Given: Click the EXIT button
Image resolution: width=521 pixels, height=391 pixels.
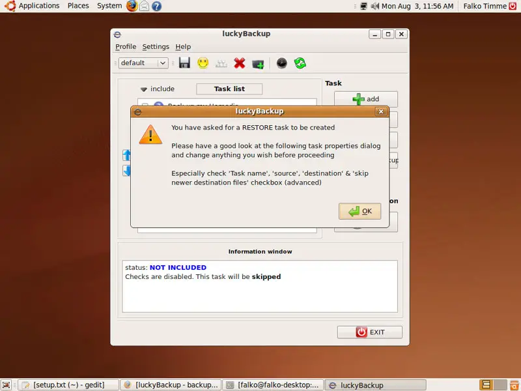Looking at the screenshot, I should click(370, 332).
